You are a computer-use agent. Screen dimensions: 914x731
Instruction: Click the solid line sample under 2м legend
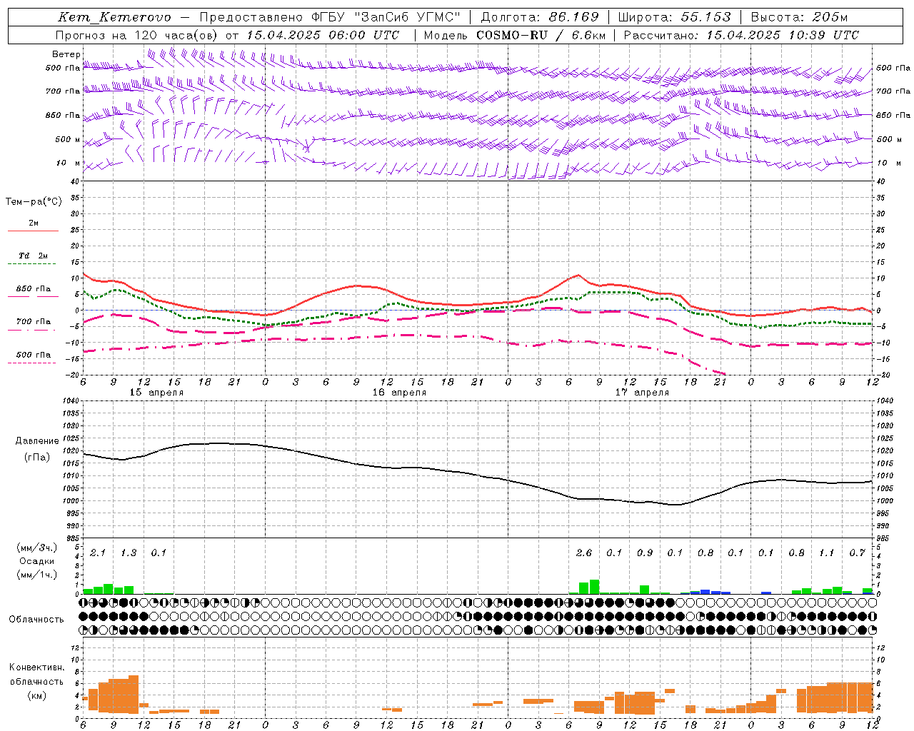[x=33, y=231]
